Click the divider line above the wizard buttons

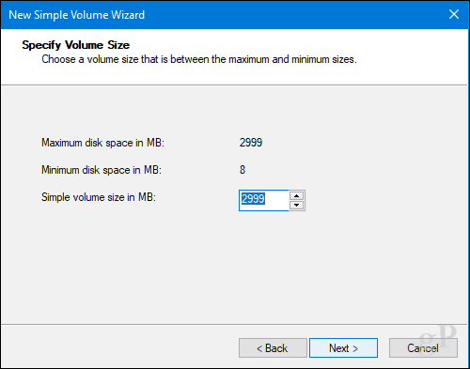coord(234,324)
